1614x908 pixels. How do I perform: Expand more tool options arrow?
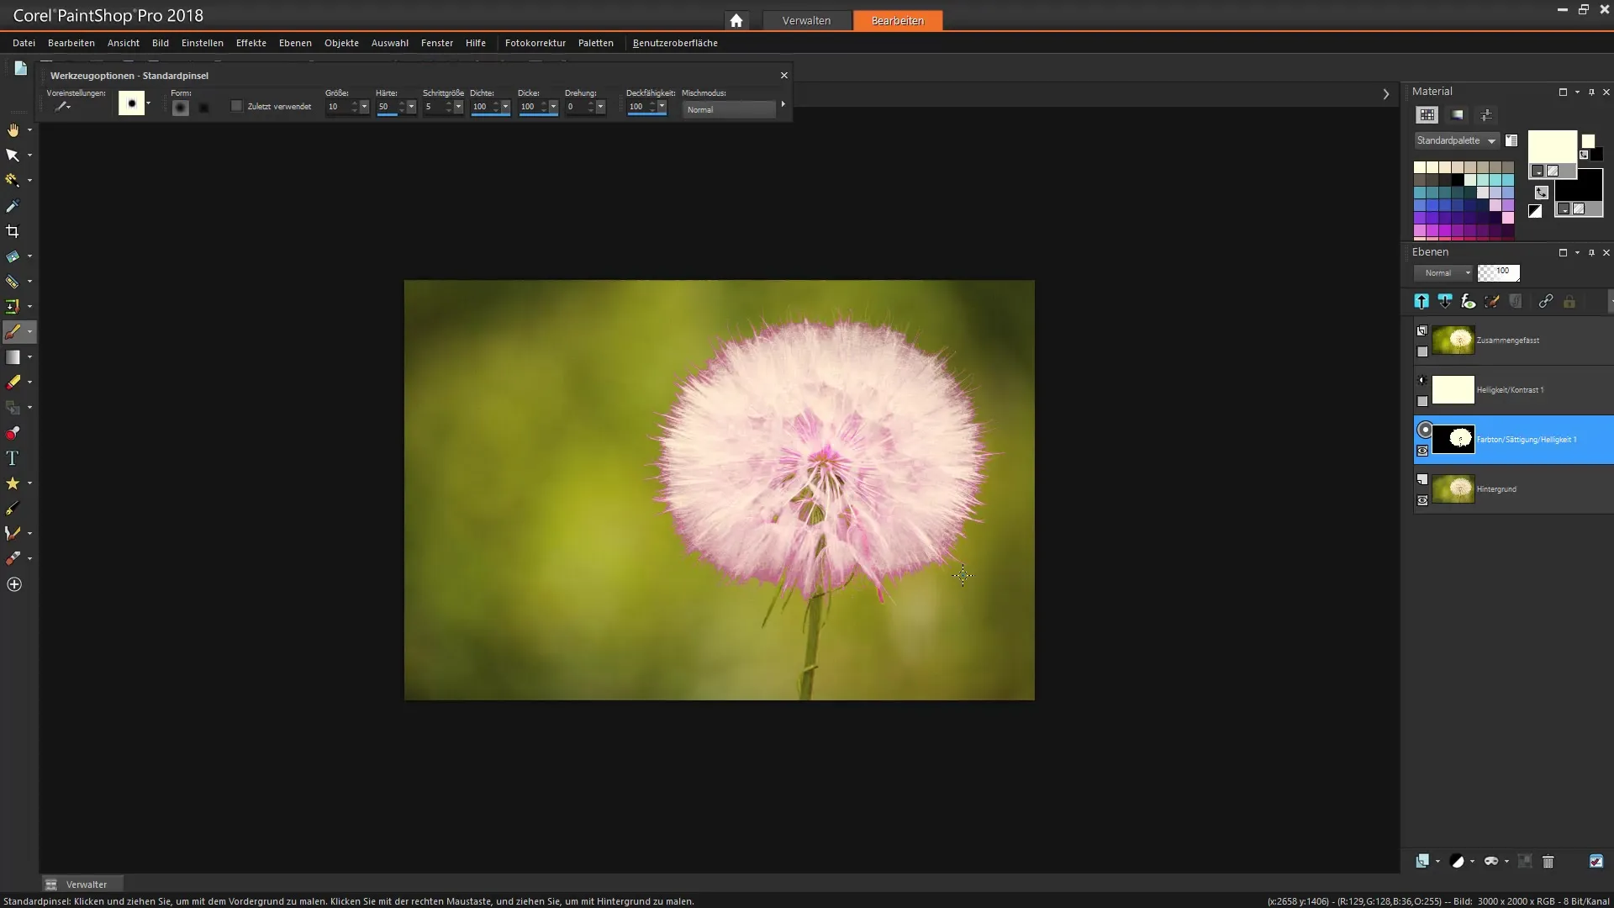tap(783, 104)
